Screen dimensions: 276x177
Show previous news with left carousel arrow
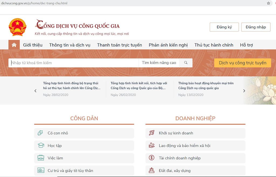point(35,91)
